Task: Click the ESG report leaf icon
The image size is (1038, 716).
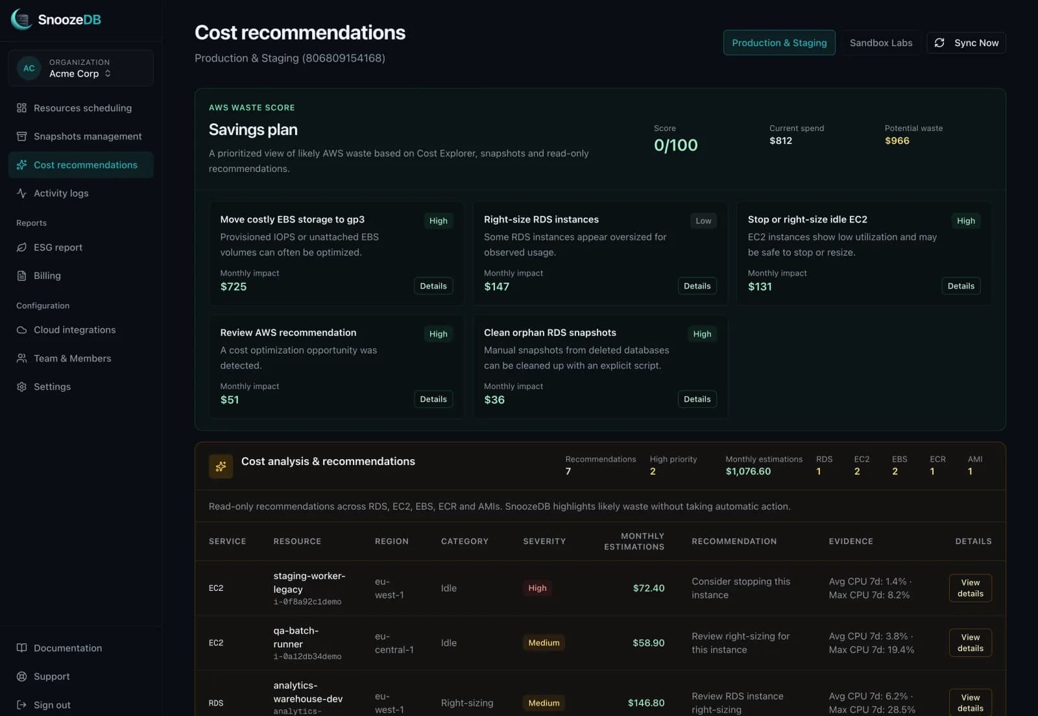Action: [x=21, y=247]
